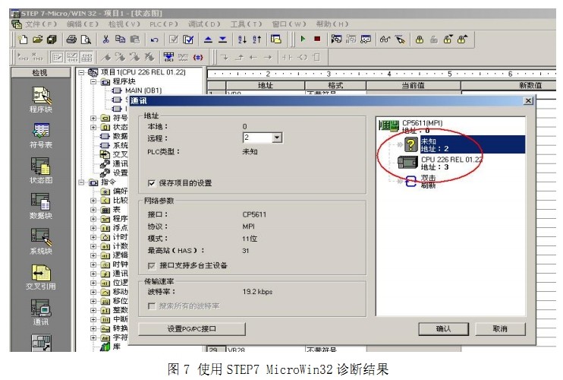Click the Sort Ascending toolbar icon
This screenshot has width=563, height=380.
click(x=242, y=40)
